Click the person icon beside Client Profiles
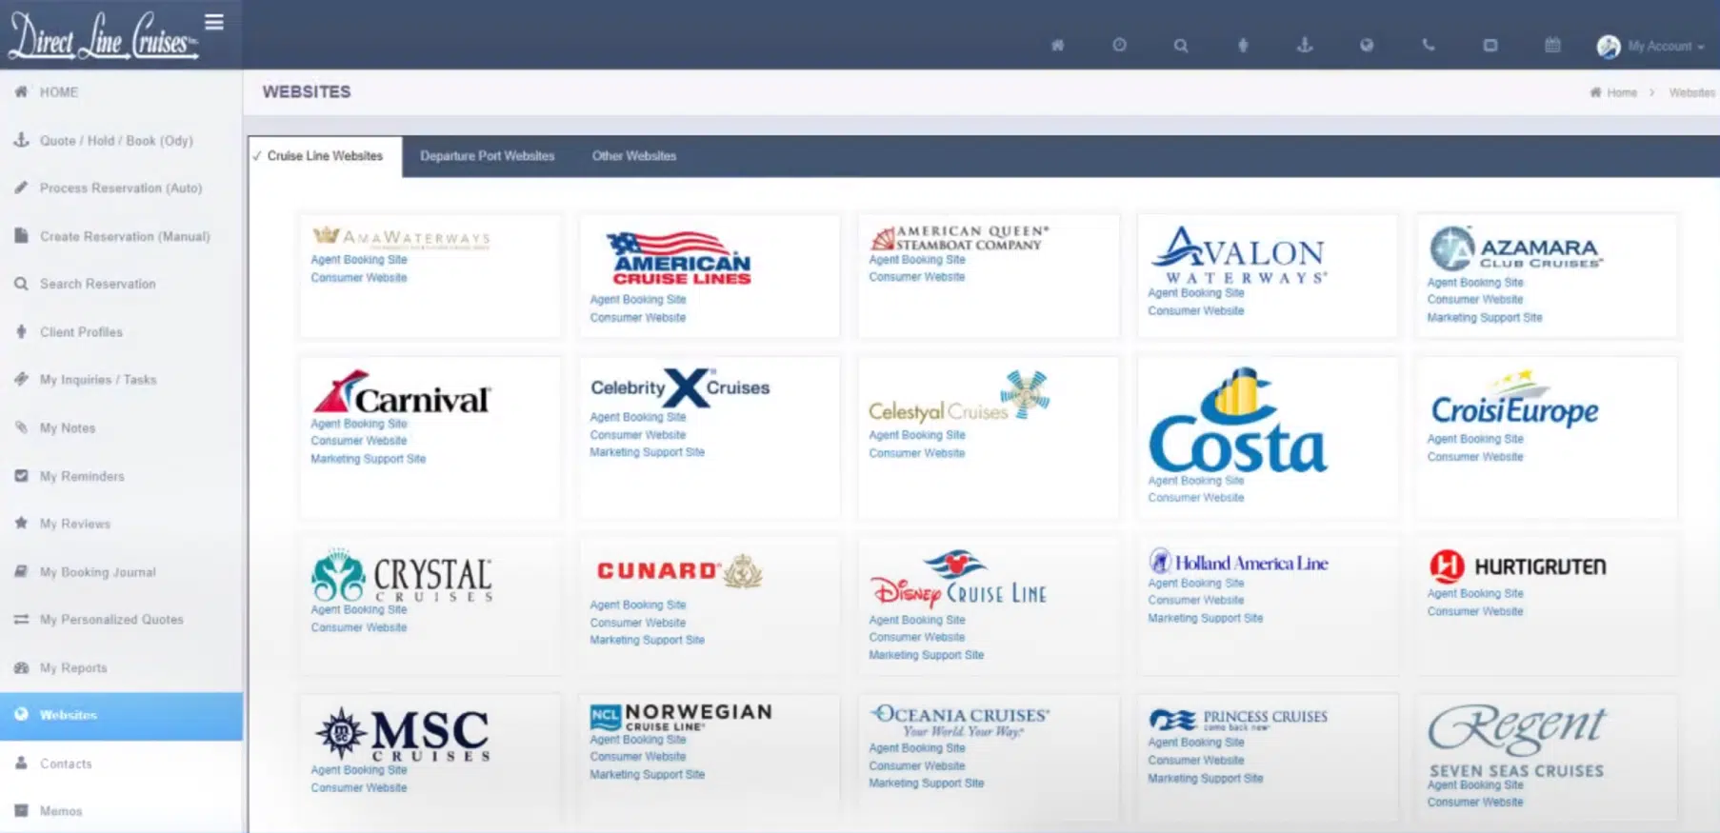This screenshot has height=833, width=1720. [21, 331]
